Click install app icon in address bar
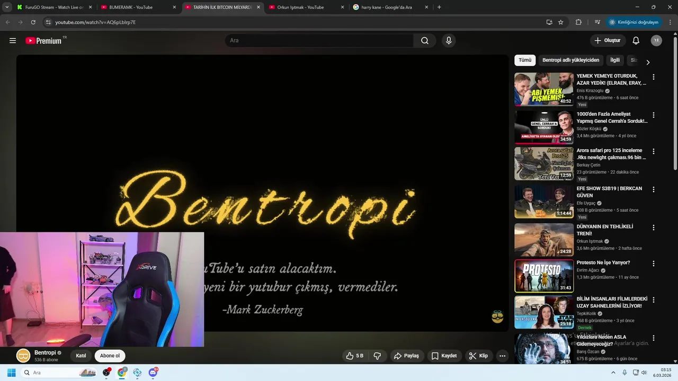The height and width of the screenshot is (381, 678). (x=549, y=22)
